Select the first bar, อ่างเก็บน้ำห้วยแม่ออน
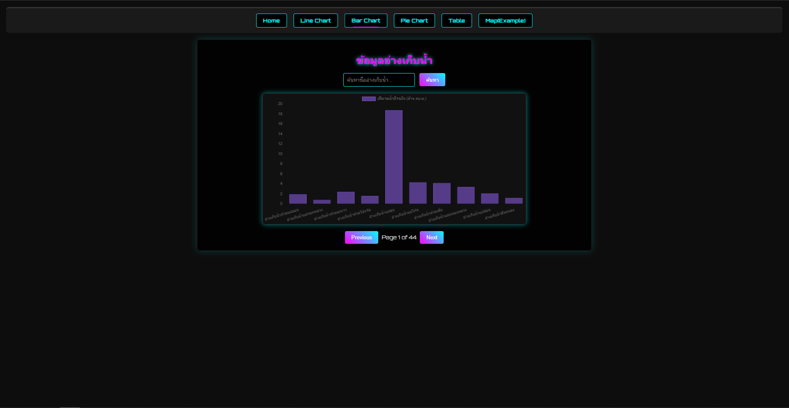 pyautogui.click(x=298, y=199)
